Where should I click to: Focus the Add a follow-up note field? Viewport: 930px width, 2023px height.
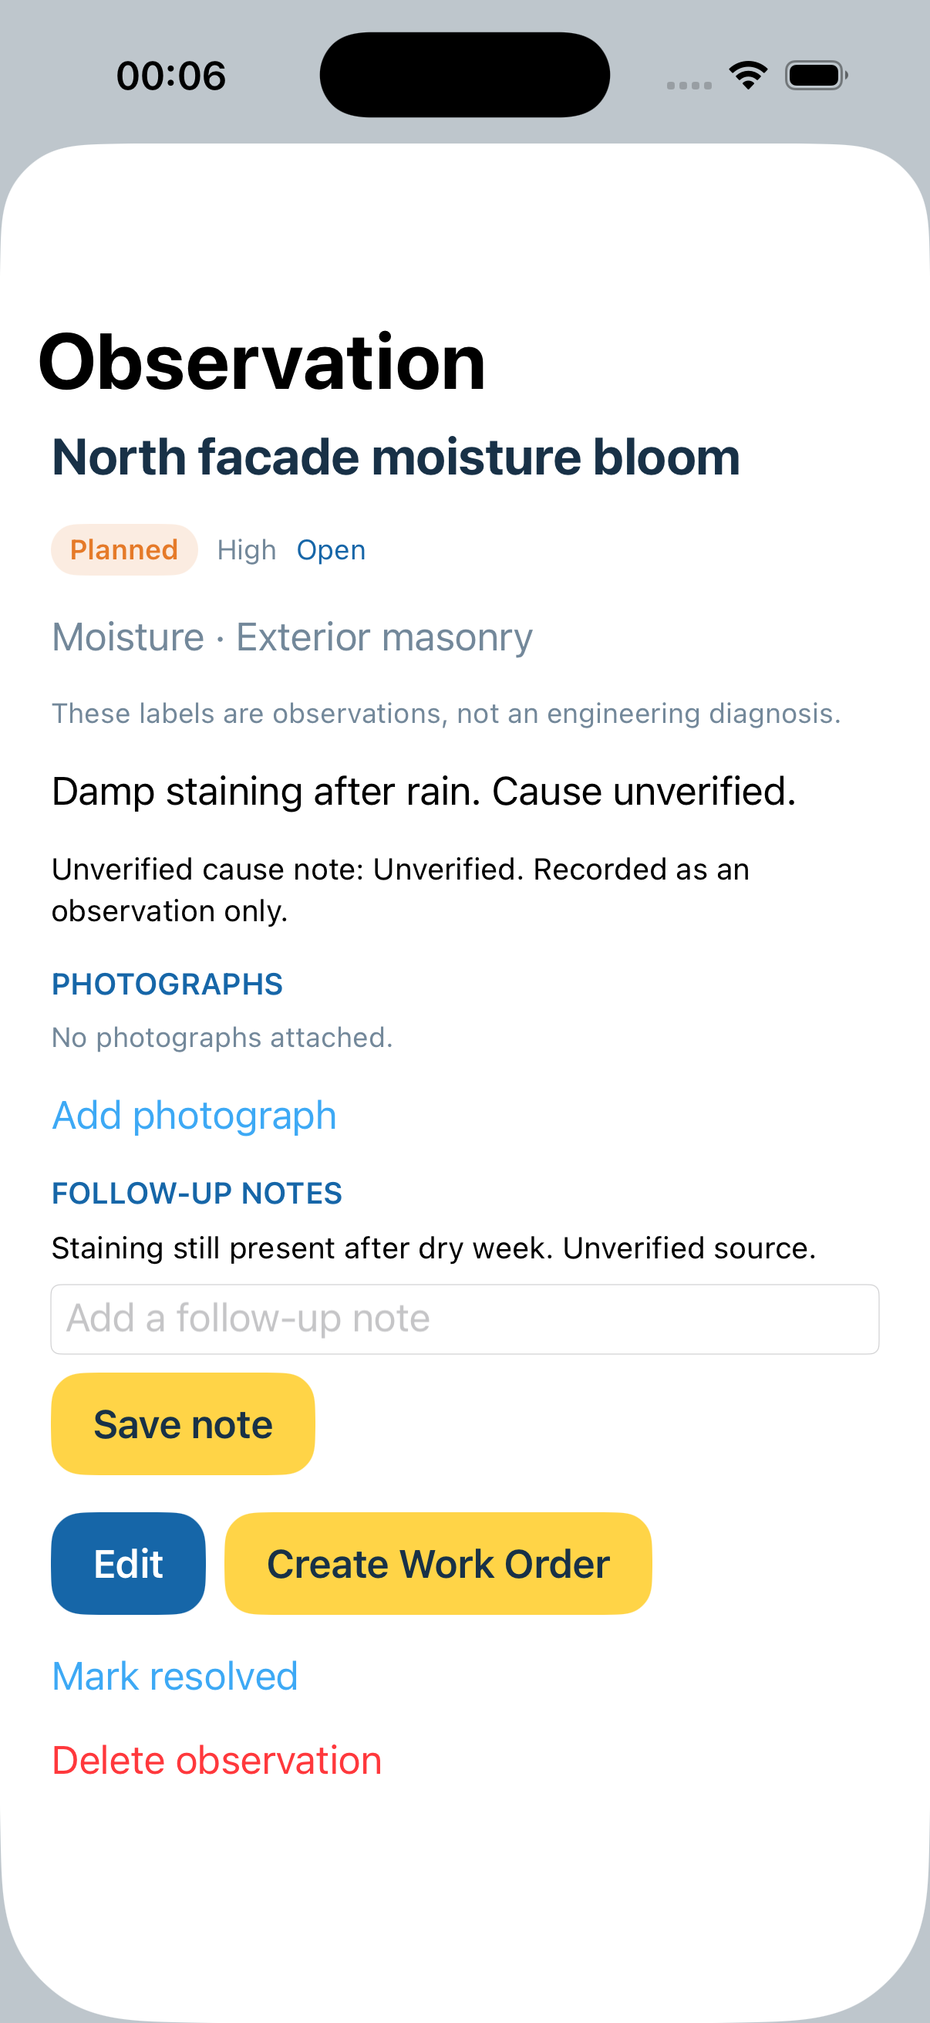[464, 1319]
